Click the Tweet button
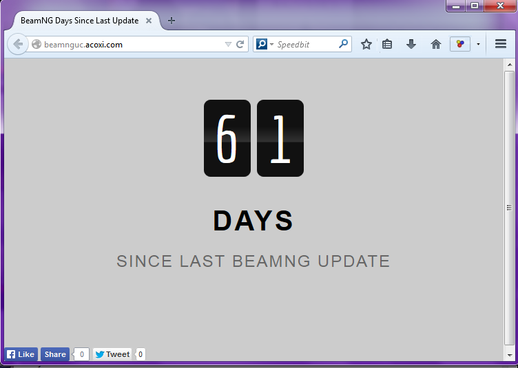The width and height of the screenshot is (518, 368). point(112,354)
